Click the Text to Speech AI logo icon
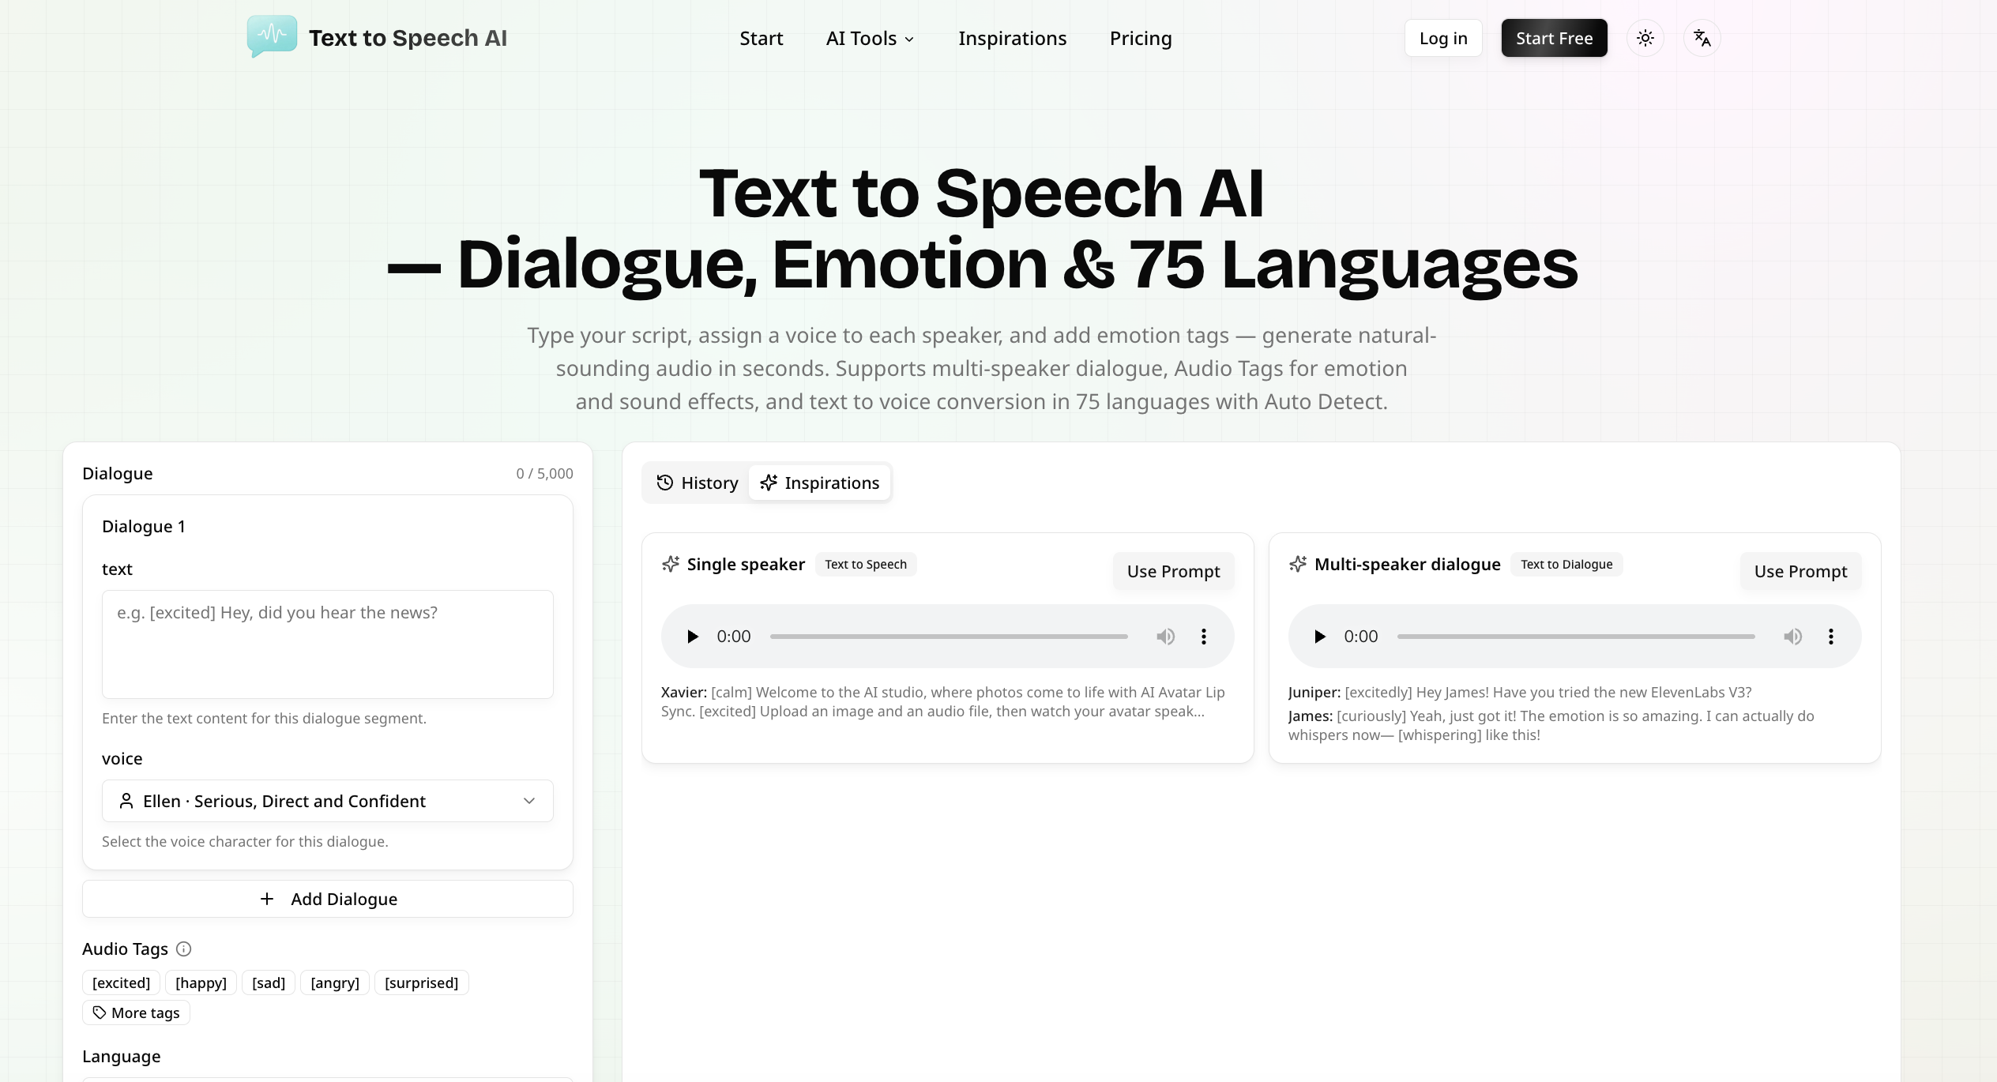This screenshot has width=1997, height=1082. click(x=272, y=36)
